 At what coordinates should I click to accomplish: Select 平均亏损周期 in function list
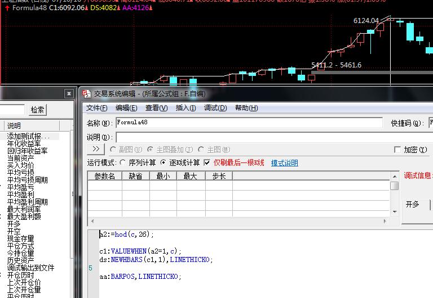(27, 180)
